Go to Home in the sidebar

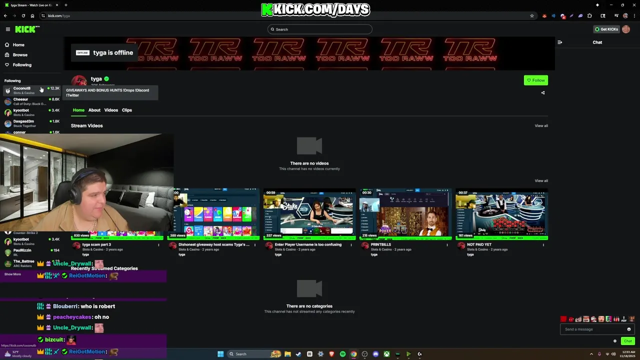pyautogui.click(x=18, y=45)
